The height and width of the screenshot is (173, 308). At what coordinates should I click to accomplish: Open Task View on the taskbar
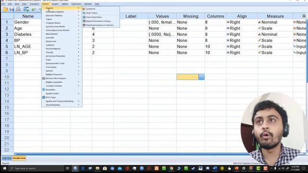point(67,168)
